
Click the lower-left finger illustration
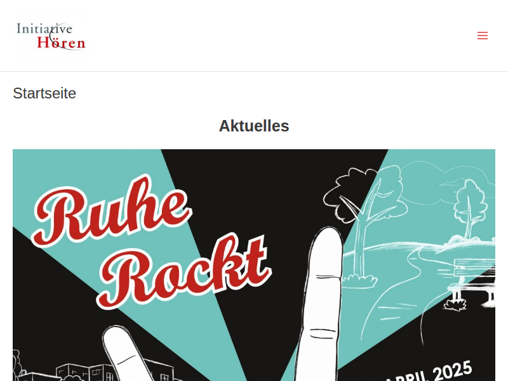pos(128,353)
